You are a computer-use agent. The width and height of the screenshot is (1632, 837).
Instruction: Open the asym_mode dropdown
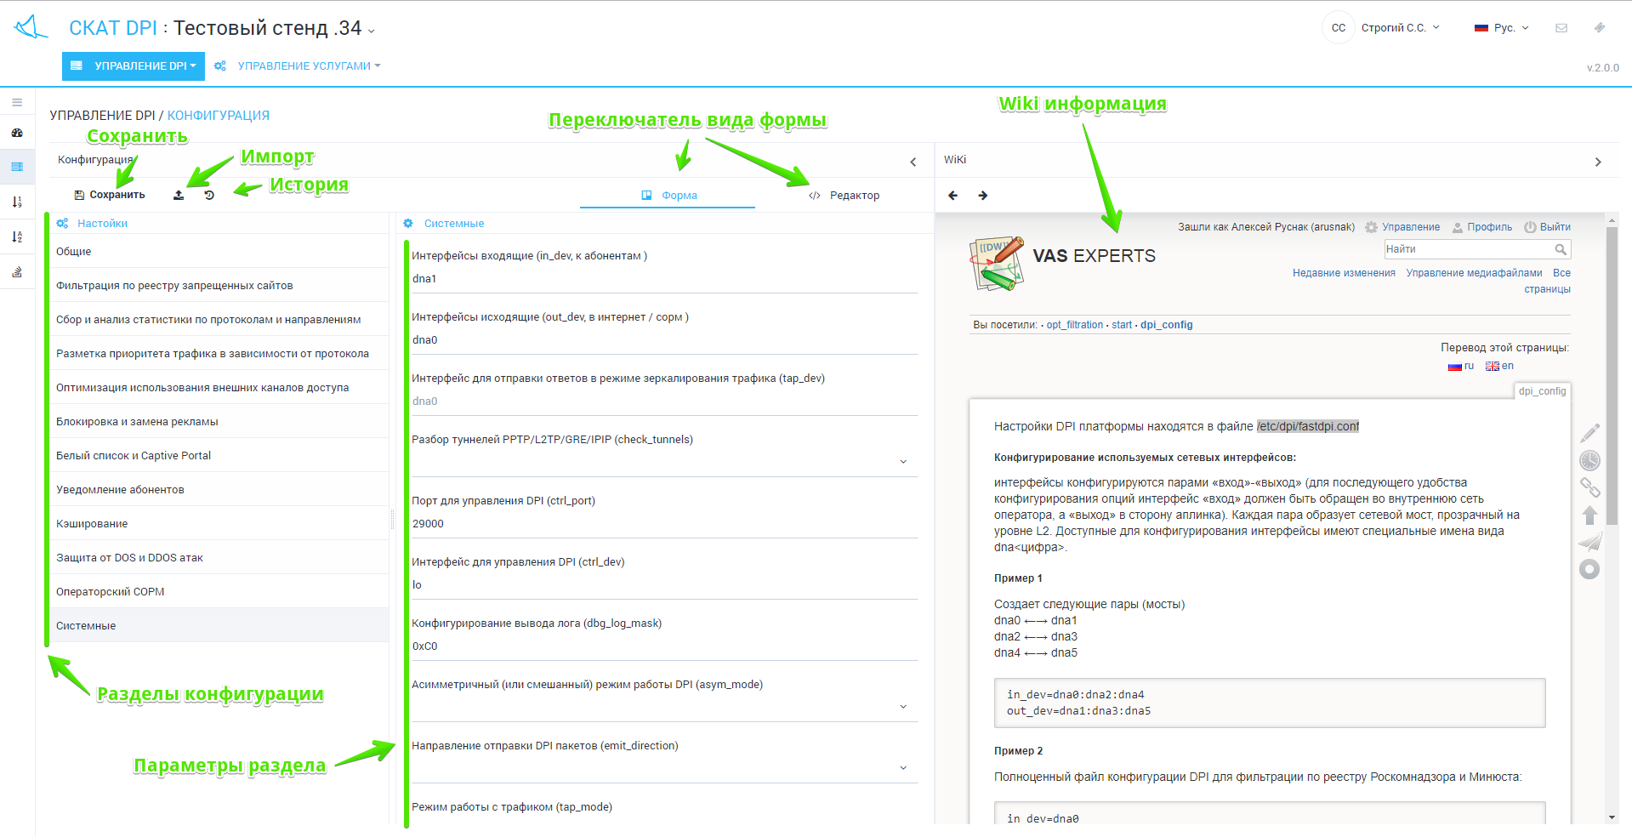click(x=903, y=707)
